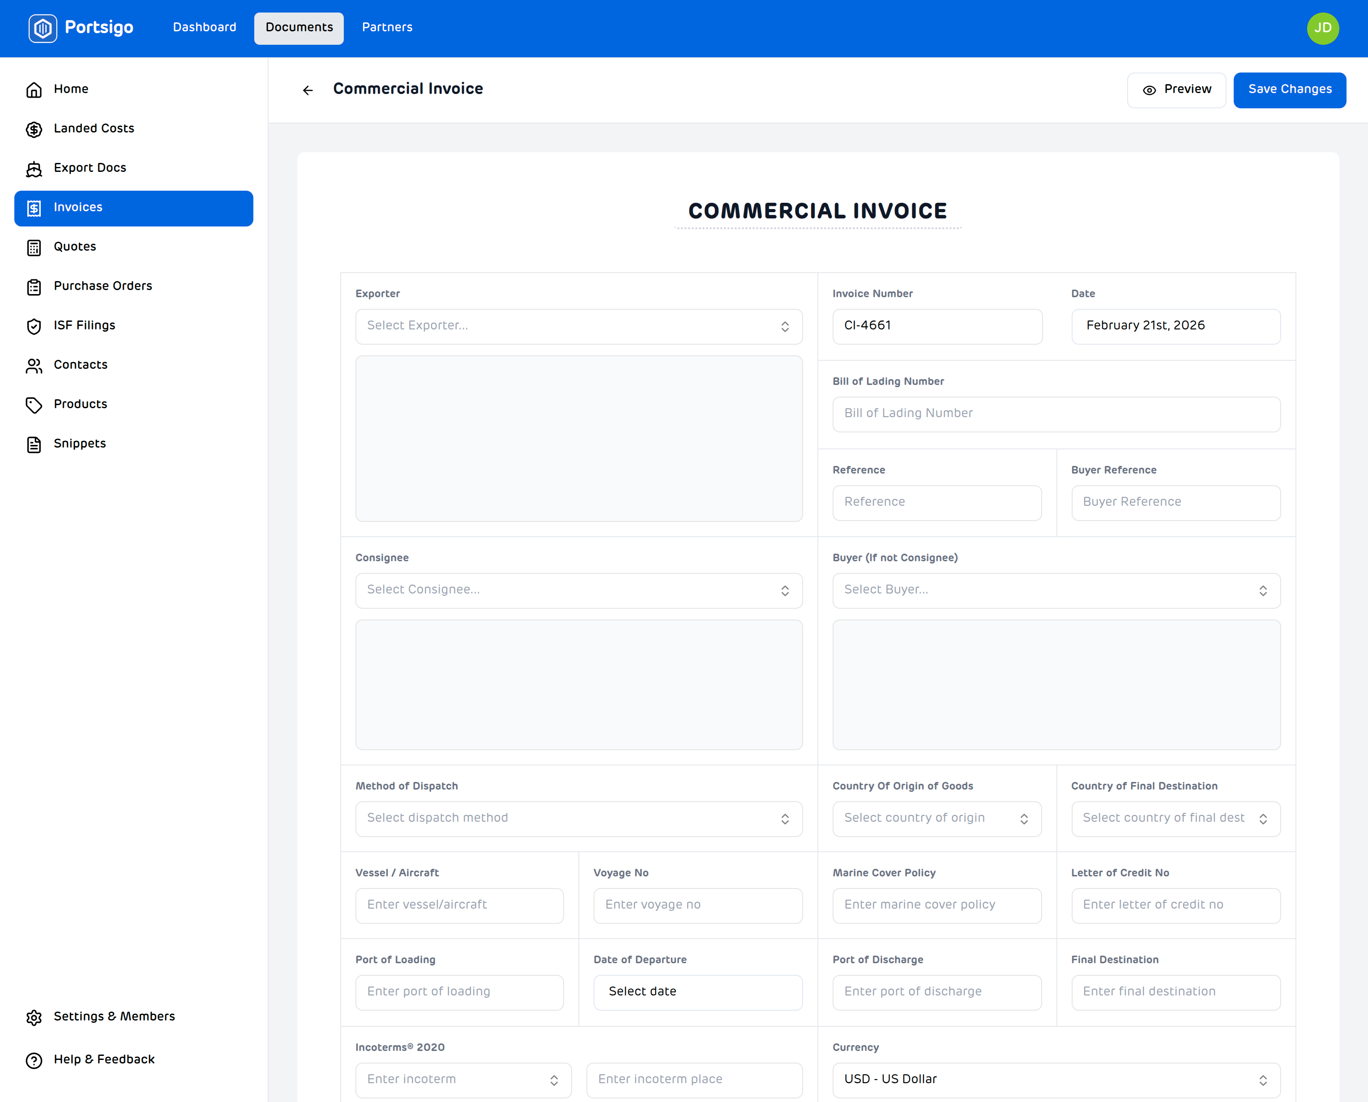
Task: Click the Letter of Credit No input
Action: pyautogui.click(x=1176, y=905)
